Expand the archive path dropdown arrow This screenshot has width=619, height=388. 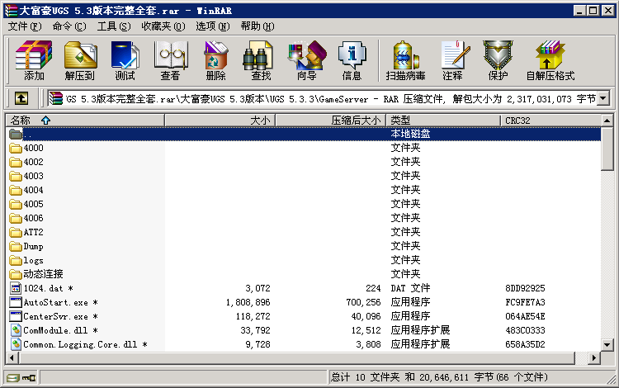[x=602, y=99]
